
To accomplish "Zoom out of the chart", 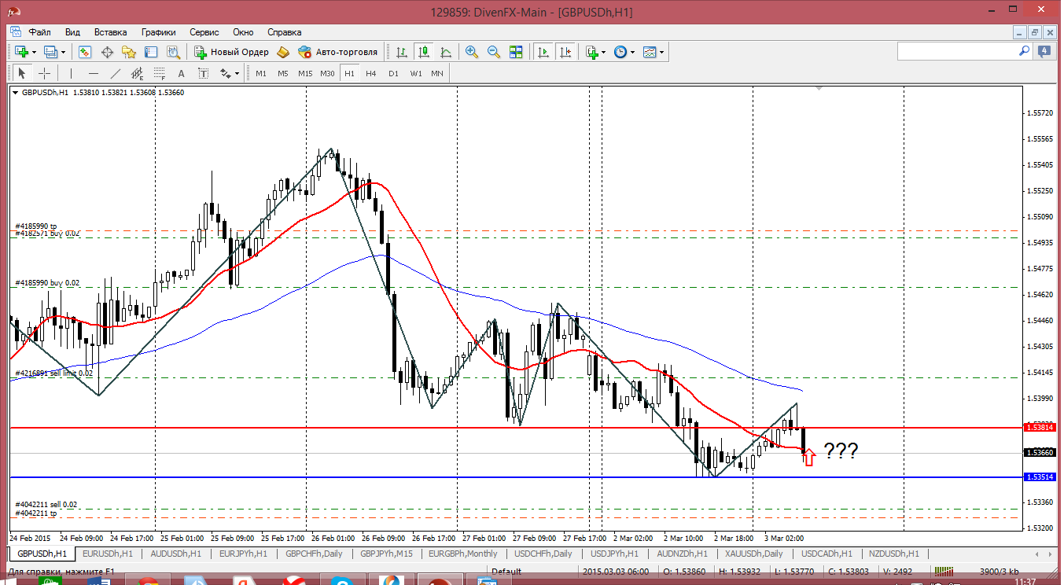I will click(494, 52).
